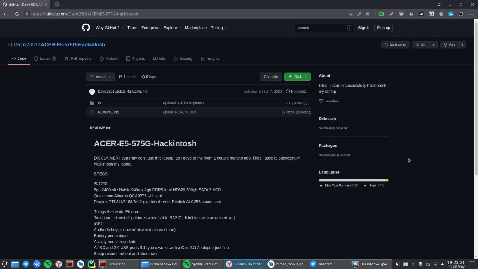Image resolution: width=478 pixels, height=269 pixels.
Task: Open the battery status tray icon
Action: tap(406, 264)
